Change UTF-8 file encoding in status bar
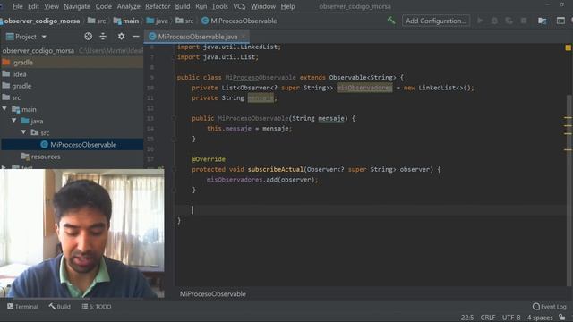The image size is (573, 322). (x=511, y=318)
